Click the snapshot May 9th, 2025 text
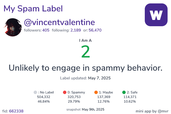This screenshot has height=114, width=171. click(x=85, y=109)
